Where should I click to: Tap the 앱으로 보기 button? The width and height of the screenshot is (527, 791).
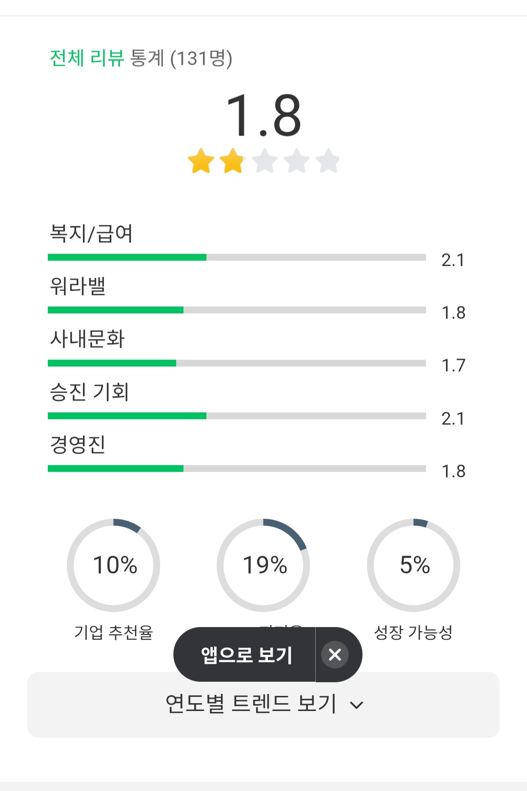(246, 654)
